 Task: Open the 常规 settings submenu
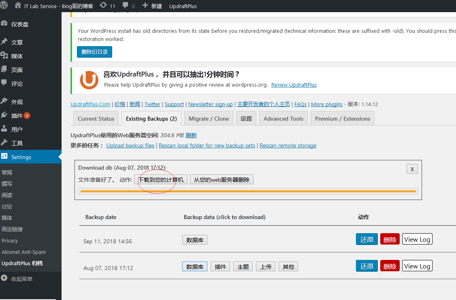point(7,172)
